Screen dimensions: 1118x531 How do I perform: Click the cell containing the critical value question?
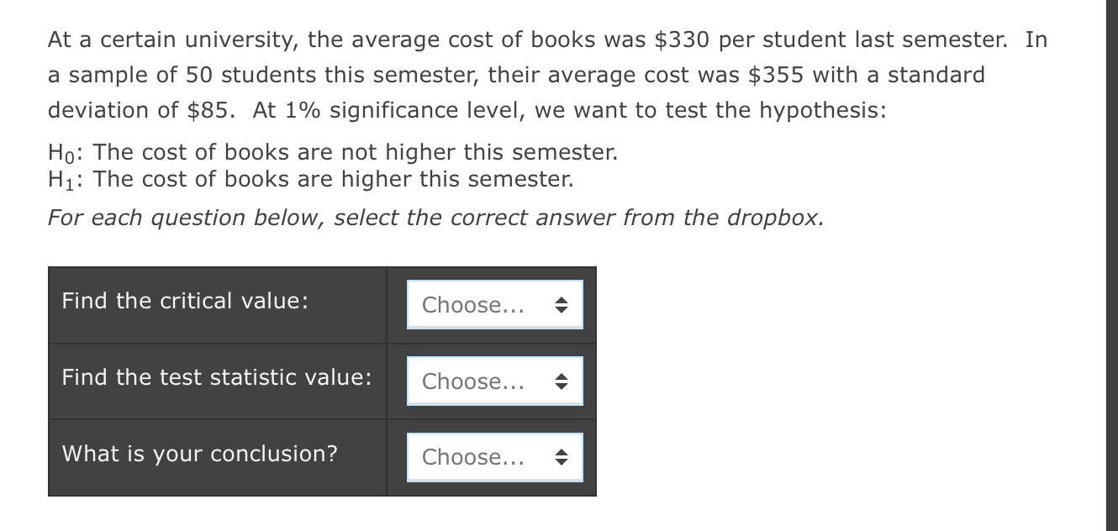pyautogui.click(x=217, y=304)
